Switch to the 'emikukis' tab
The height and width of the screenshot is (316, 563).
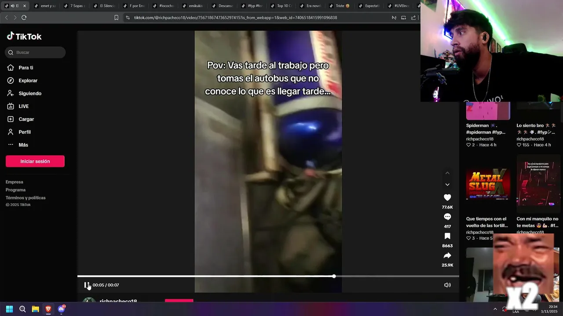[194, 6]
